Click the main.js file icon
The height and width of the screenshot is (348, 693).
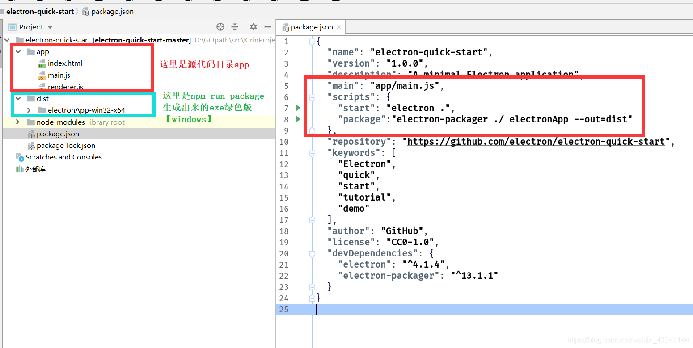[x=42, y=75]
